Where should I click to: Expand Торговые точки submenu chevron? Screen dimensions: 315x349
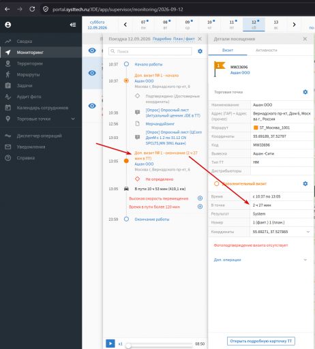pyautogui.click(x=73, y=119)
